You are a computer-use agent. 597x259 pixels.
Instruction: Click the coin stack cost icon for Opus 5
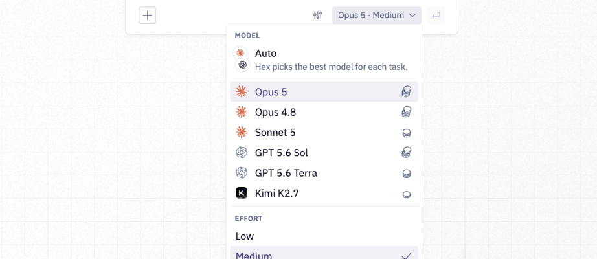(407, 92)
